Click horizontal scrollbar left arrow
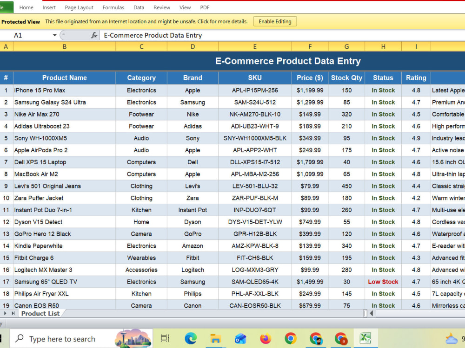 click(x=372, y=313)
